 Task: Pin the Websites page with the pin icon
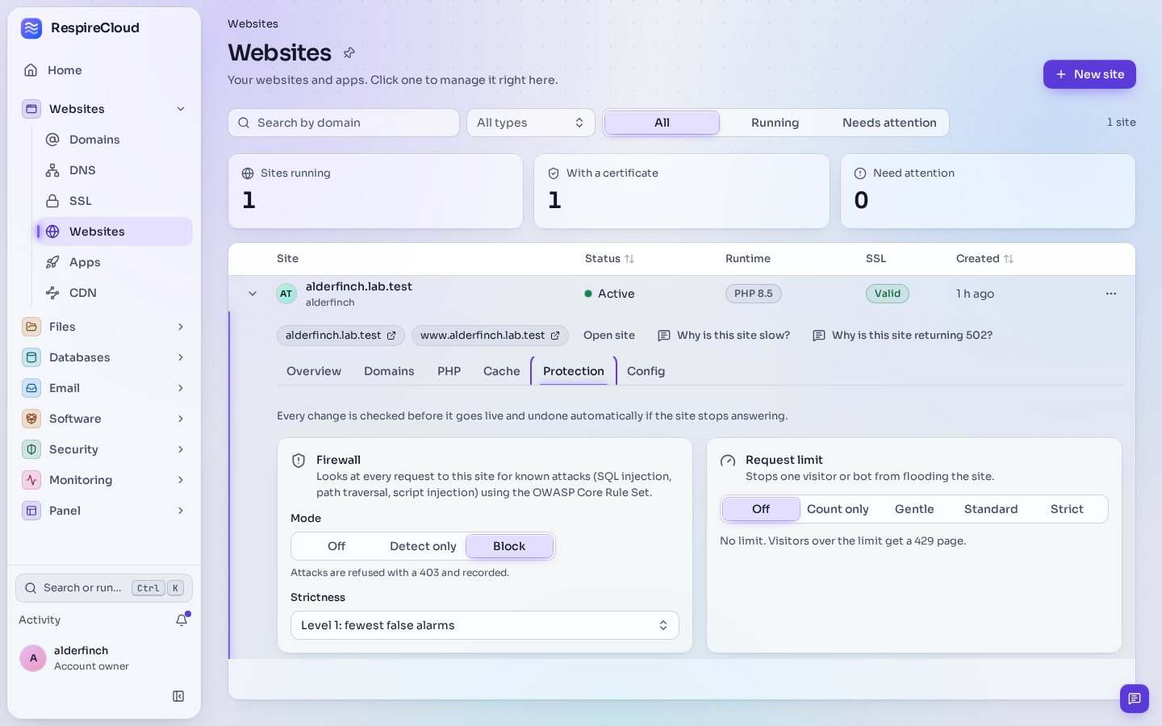coord(349,52)
